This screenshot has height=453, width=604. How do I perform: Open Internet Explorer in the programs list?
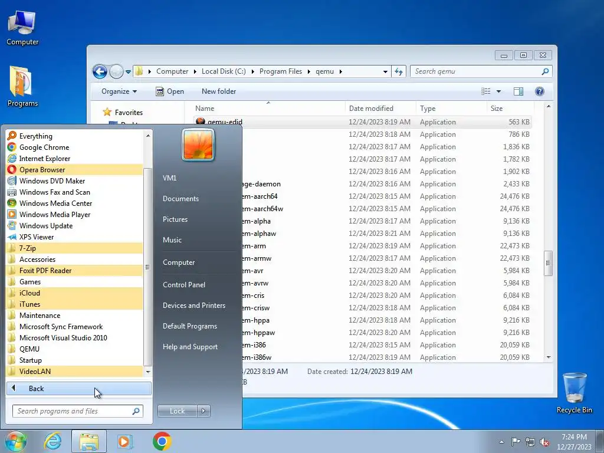click(74, 158)
